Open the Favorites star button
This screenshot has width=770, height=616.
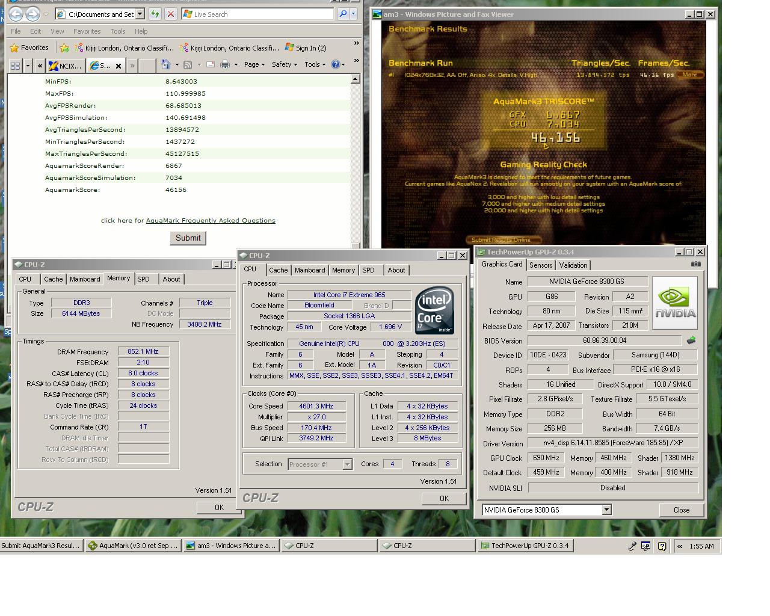pyautogui.click(x=29, y=48)
